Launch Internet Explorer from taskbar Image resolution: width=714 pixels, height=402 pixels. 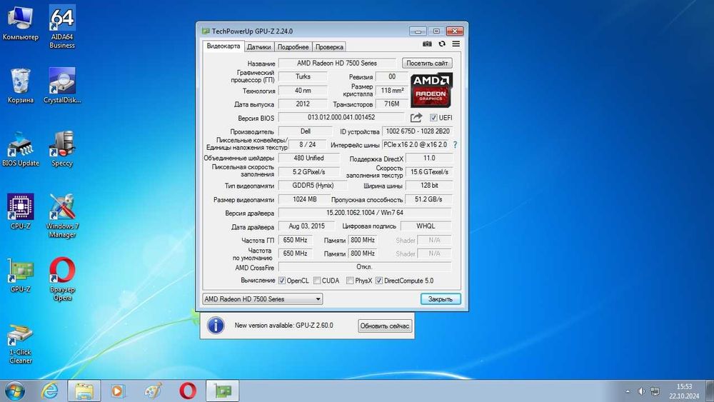click(x=50, y=391)
